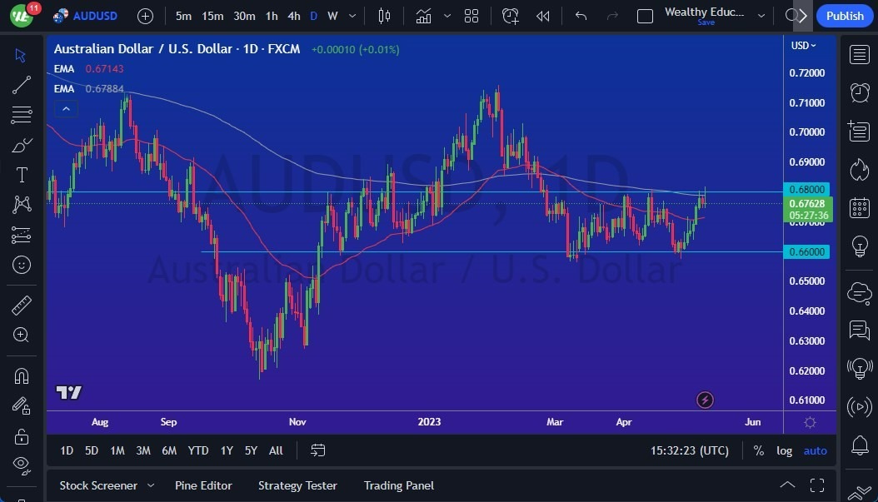Switch to the Pine Editor tab
Viewport: 878px width, 502px height.
point(203,485)
